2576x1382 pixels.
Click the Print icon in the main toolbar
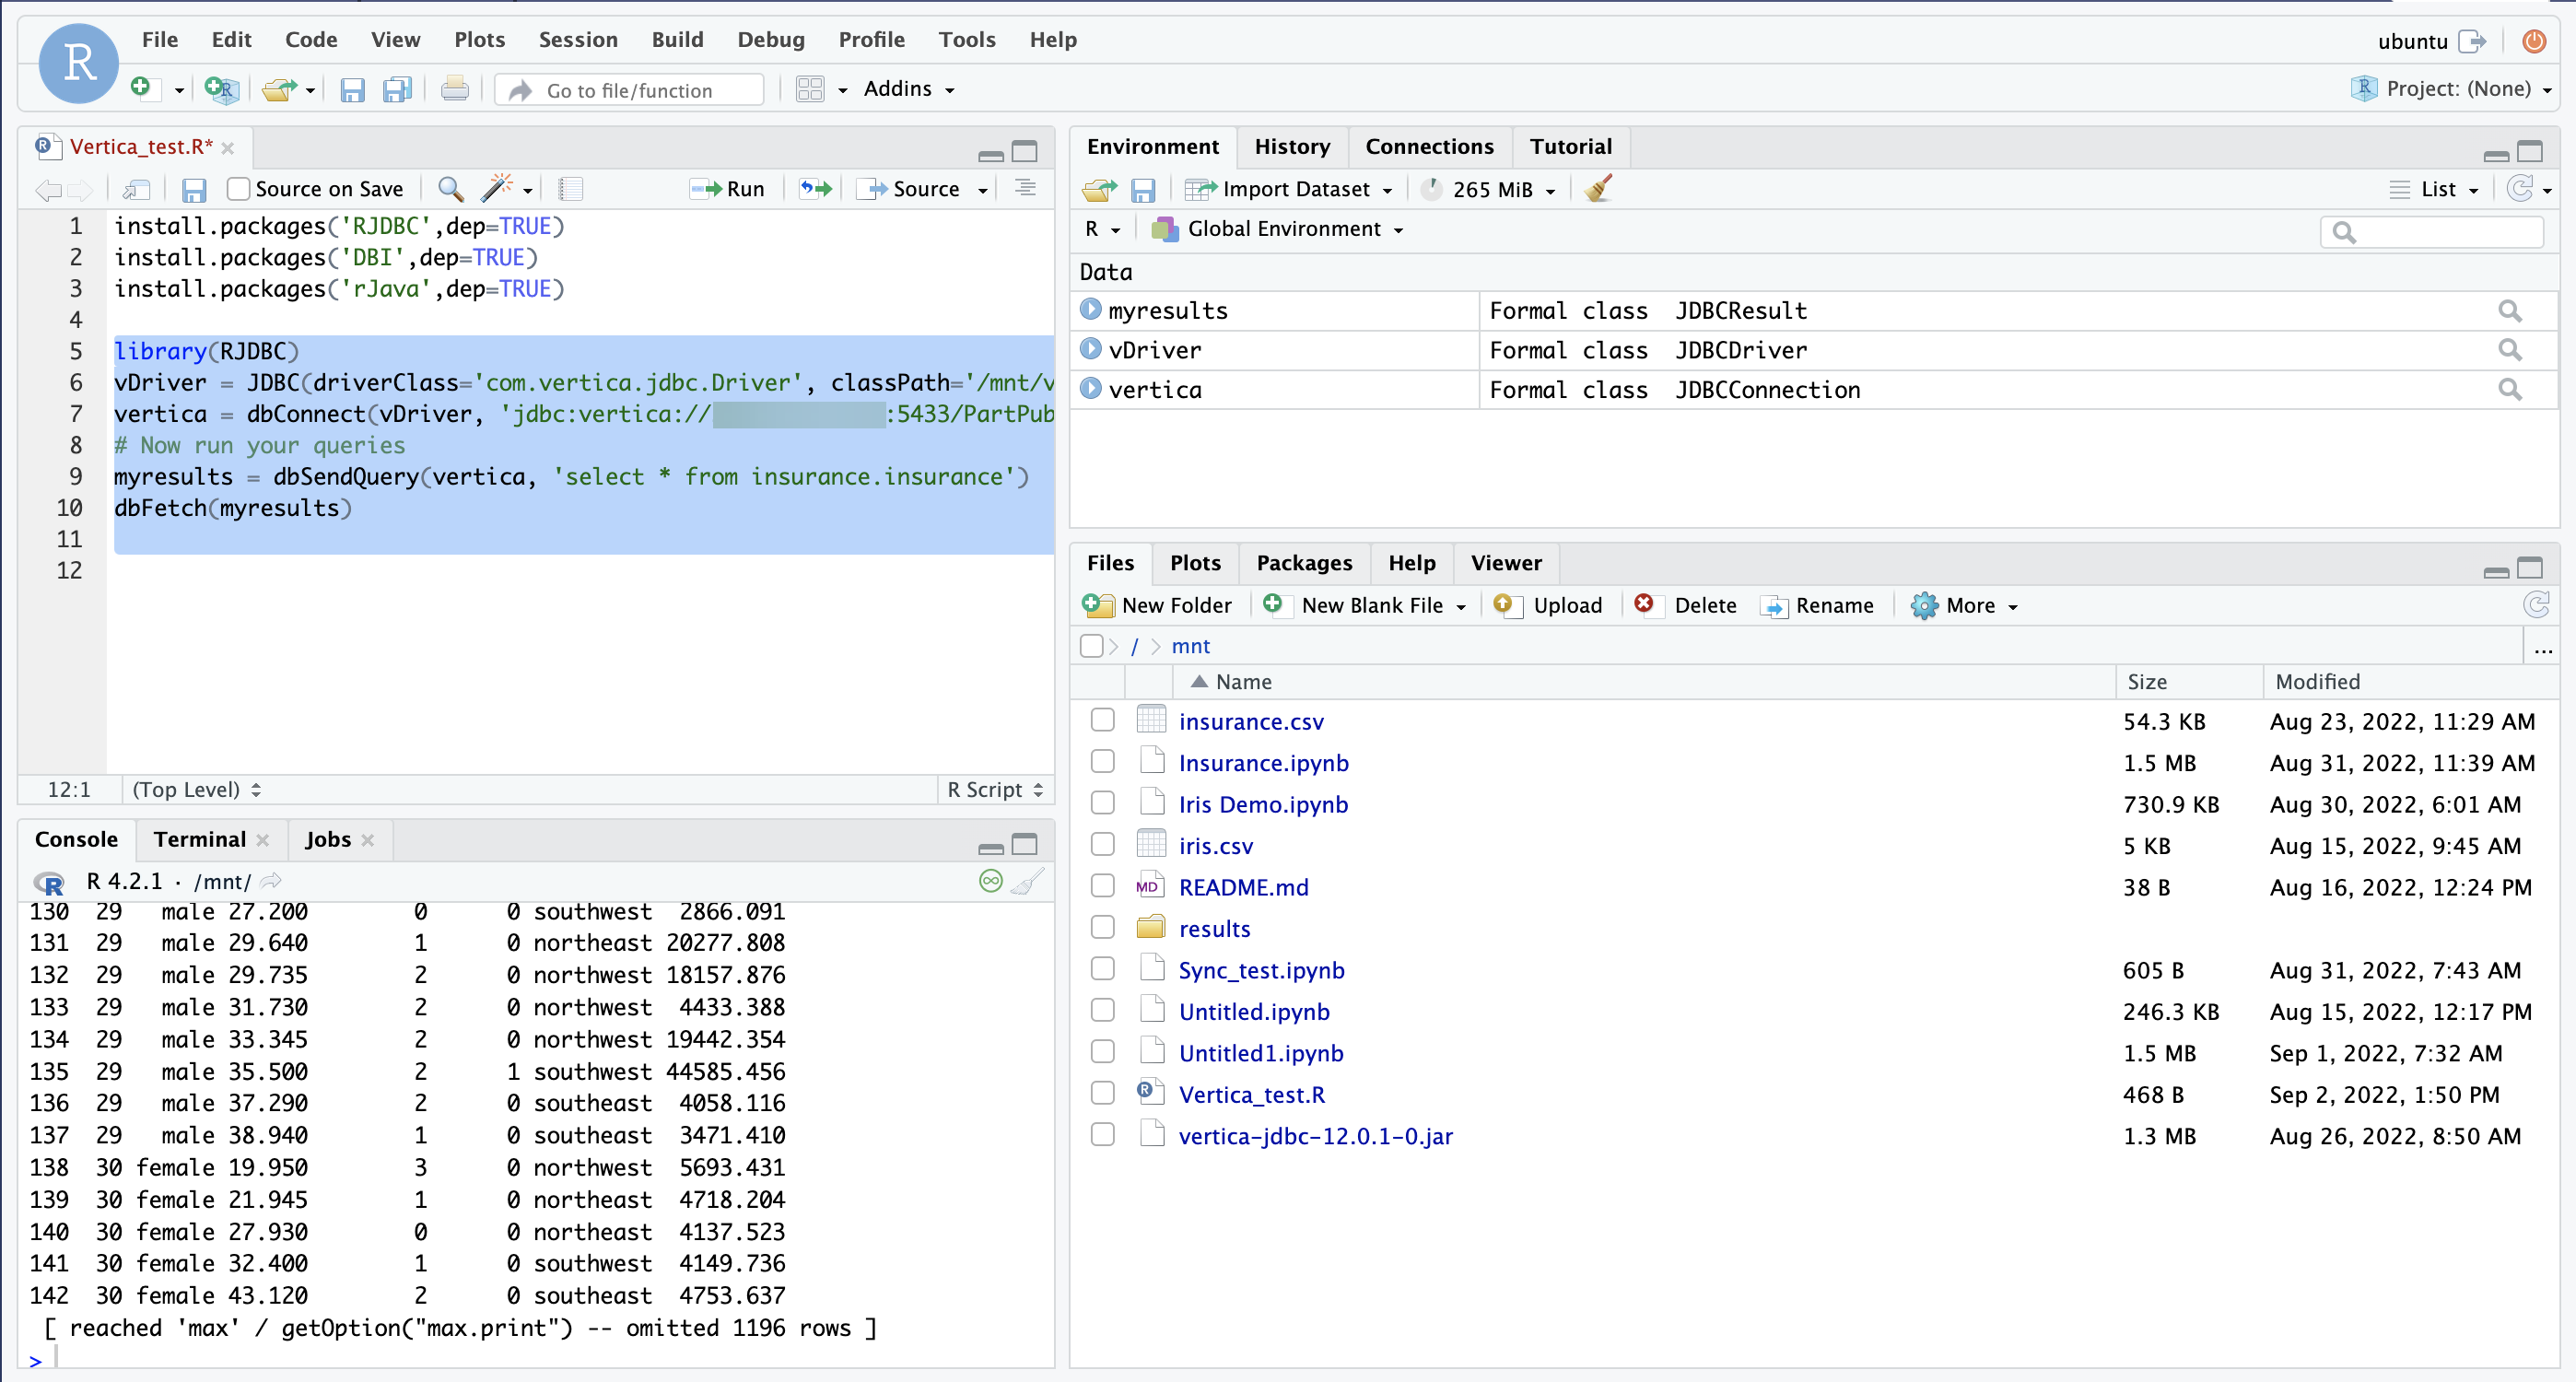tap(455, 89)
